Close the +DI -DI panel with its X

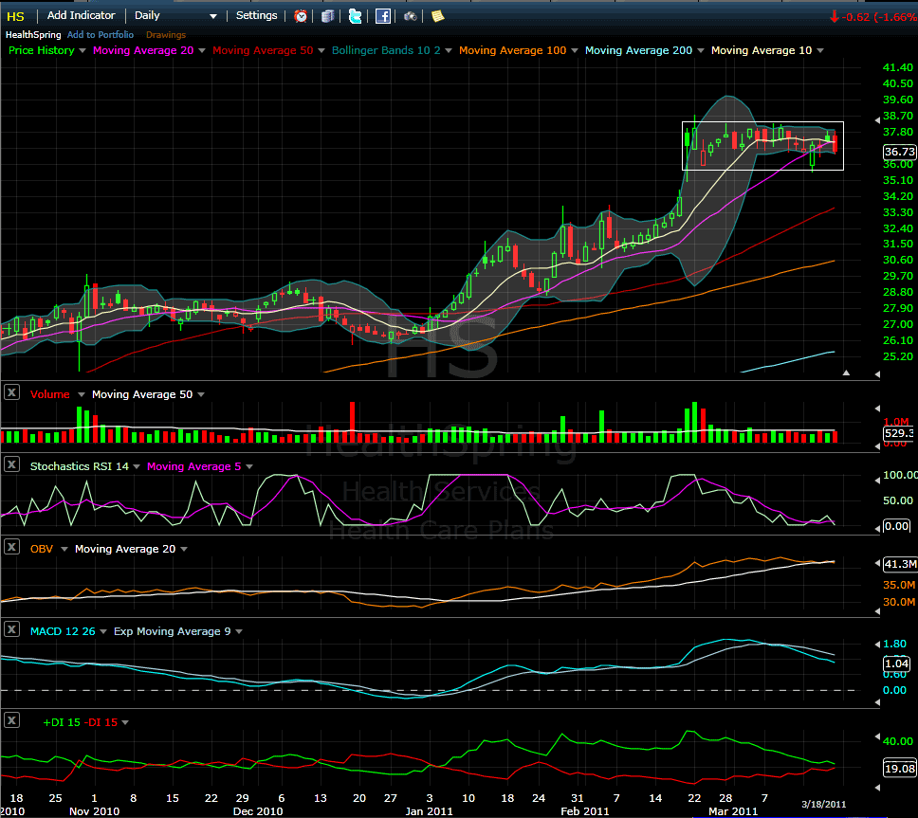[11, 720]
